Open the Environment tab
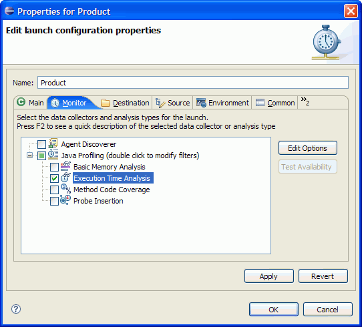The height and width of the screenshot is (327, 362). point(222,103)
